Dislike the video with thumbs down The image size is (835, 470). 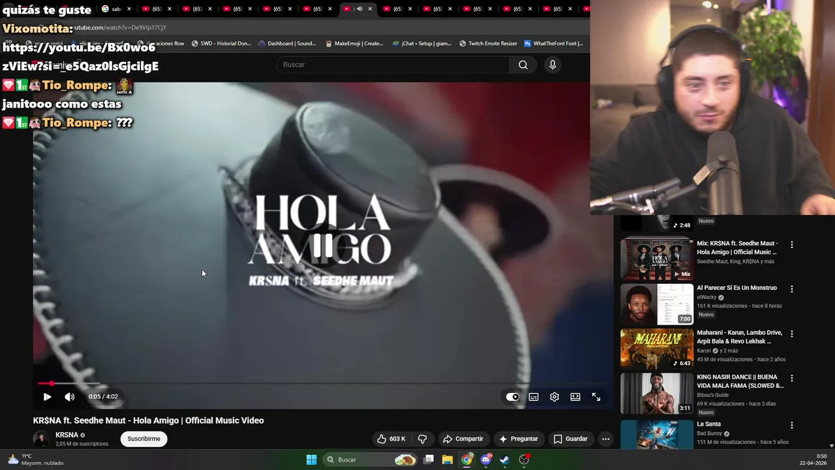[x=422, y=439]
